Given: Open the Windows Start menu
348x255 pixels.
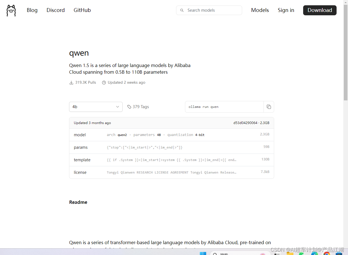Looking at the screenshot, I should point(203,253).
